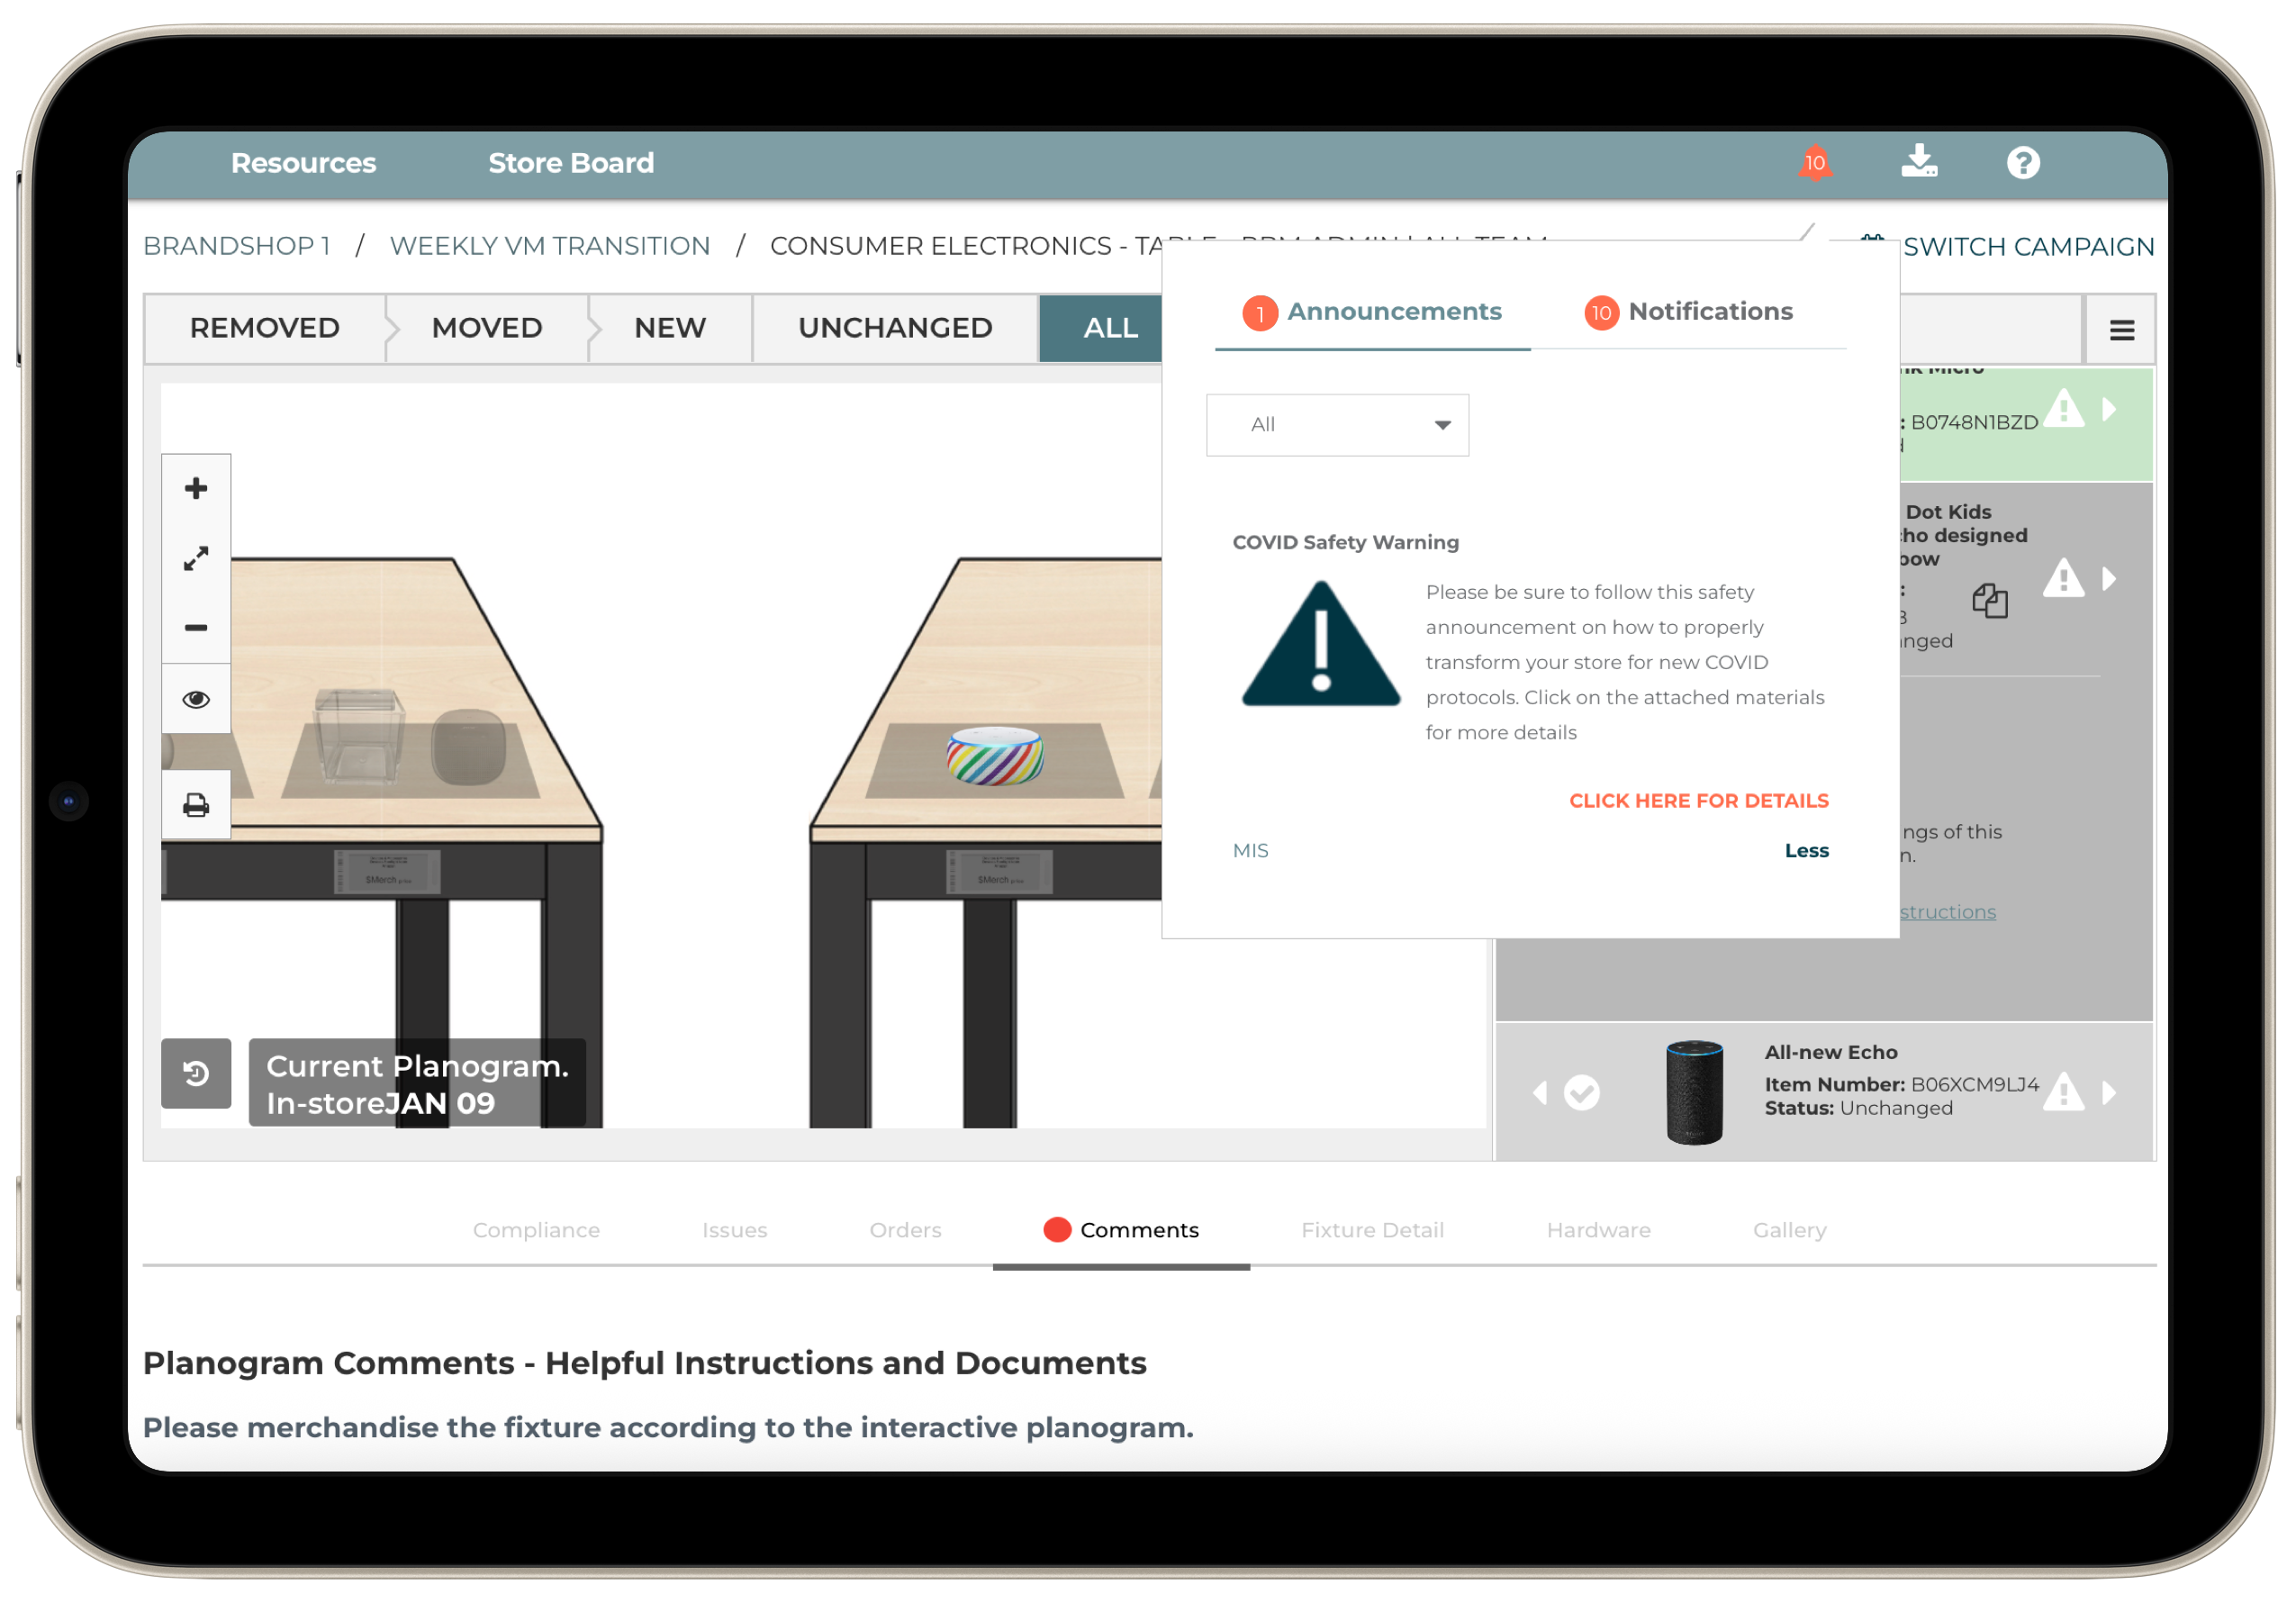This screenshot has width=2296, height=1603.
Task: Open the Resources menu
Action: point(303,163)
